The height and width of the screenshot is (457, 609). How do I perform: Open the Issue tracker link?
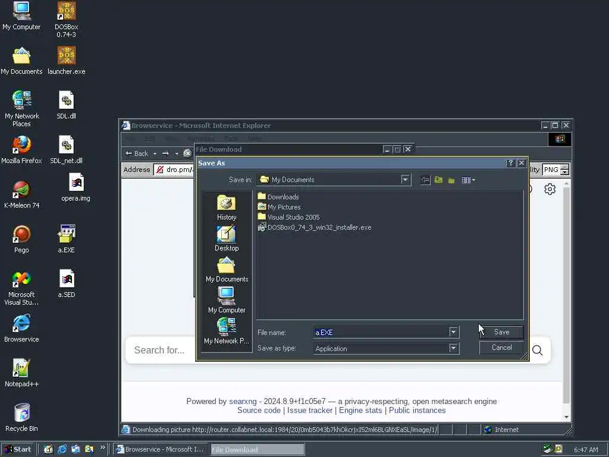click(309, 411)
